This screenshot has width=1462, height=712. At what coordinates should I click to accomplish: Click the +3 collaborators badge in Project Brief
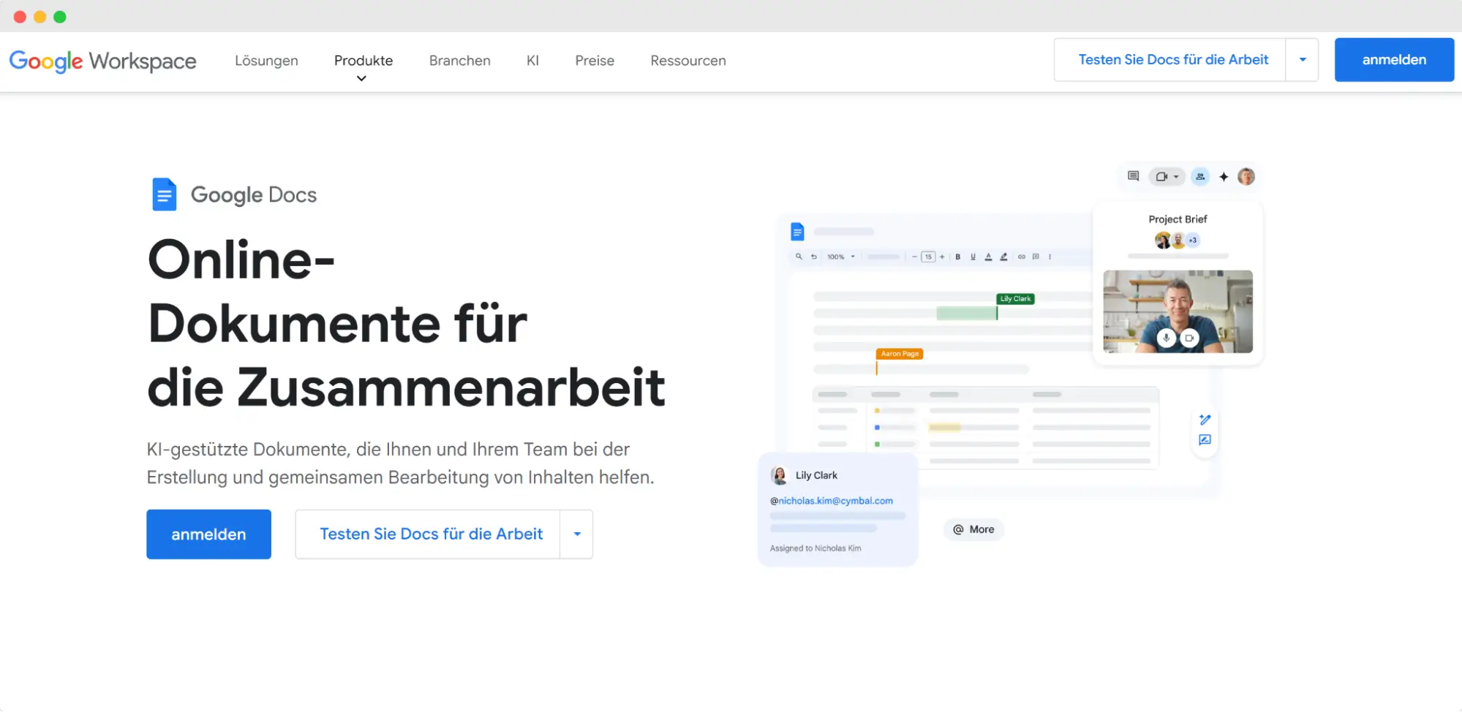click(1193, 240)
